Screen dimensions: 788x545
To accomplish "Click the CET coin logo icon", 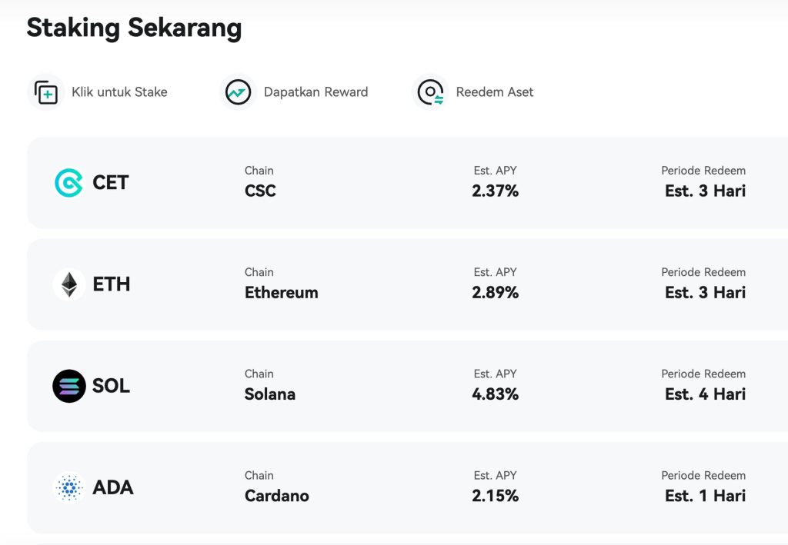I will pos(68,182).
